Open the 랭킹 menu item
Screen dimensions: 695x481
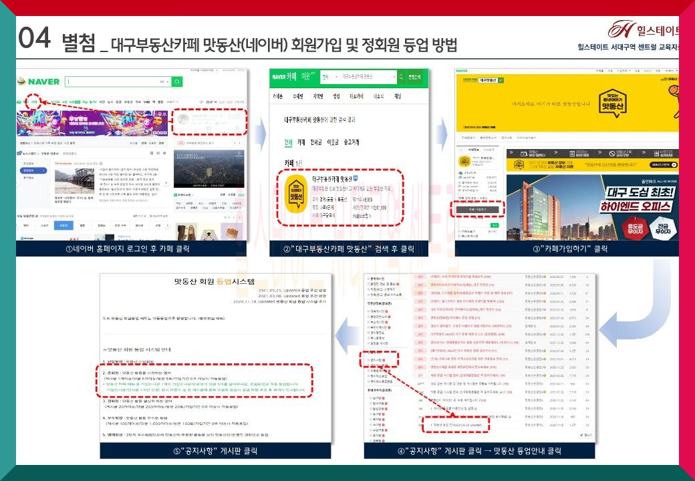point(336,96)
